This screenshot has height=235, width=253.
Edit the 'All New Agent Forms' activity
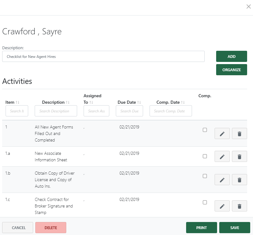(x=222, y=133)
